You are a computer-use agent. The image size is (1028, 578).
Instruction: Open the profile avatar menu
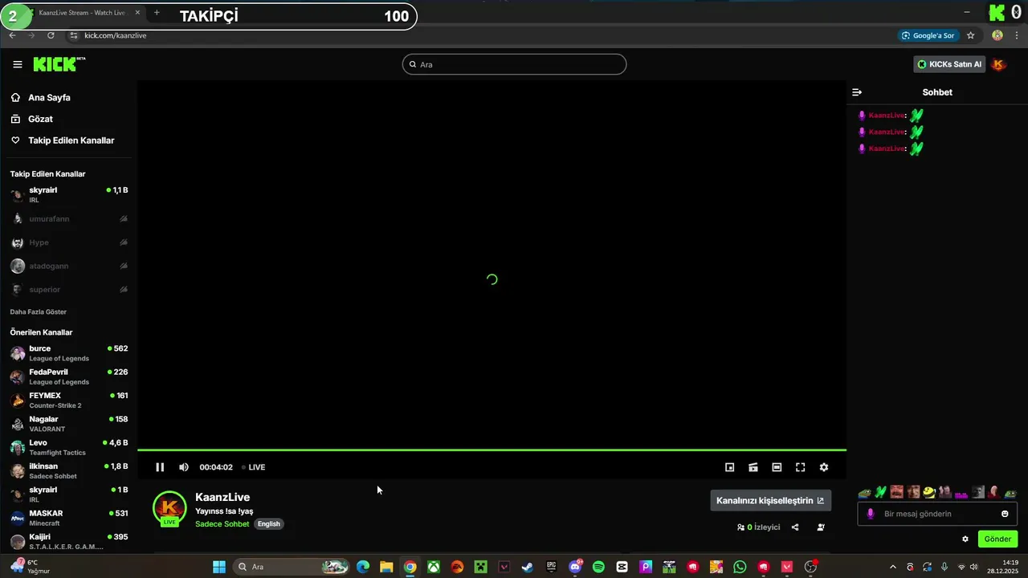999,64
